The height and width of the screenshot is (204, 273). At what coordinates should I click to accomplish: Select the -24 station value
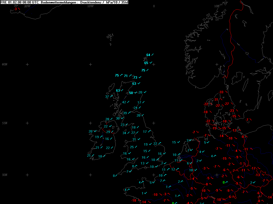click(x=135, y=108)
